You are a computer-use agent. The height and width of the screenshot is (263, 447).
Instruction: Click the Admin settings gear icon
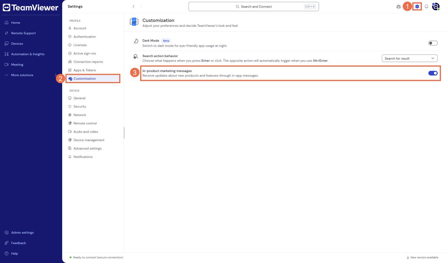[x=7, y=232]
